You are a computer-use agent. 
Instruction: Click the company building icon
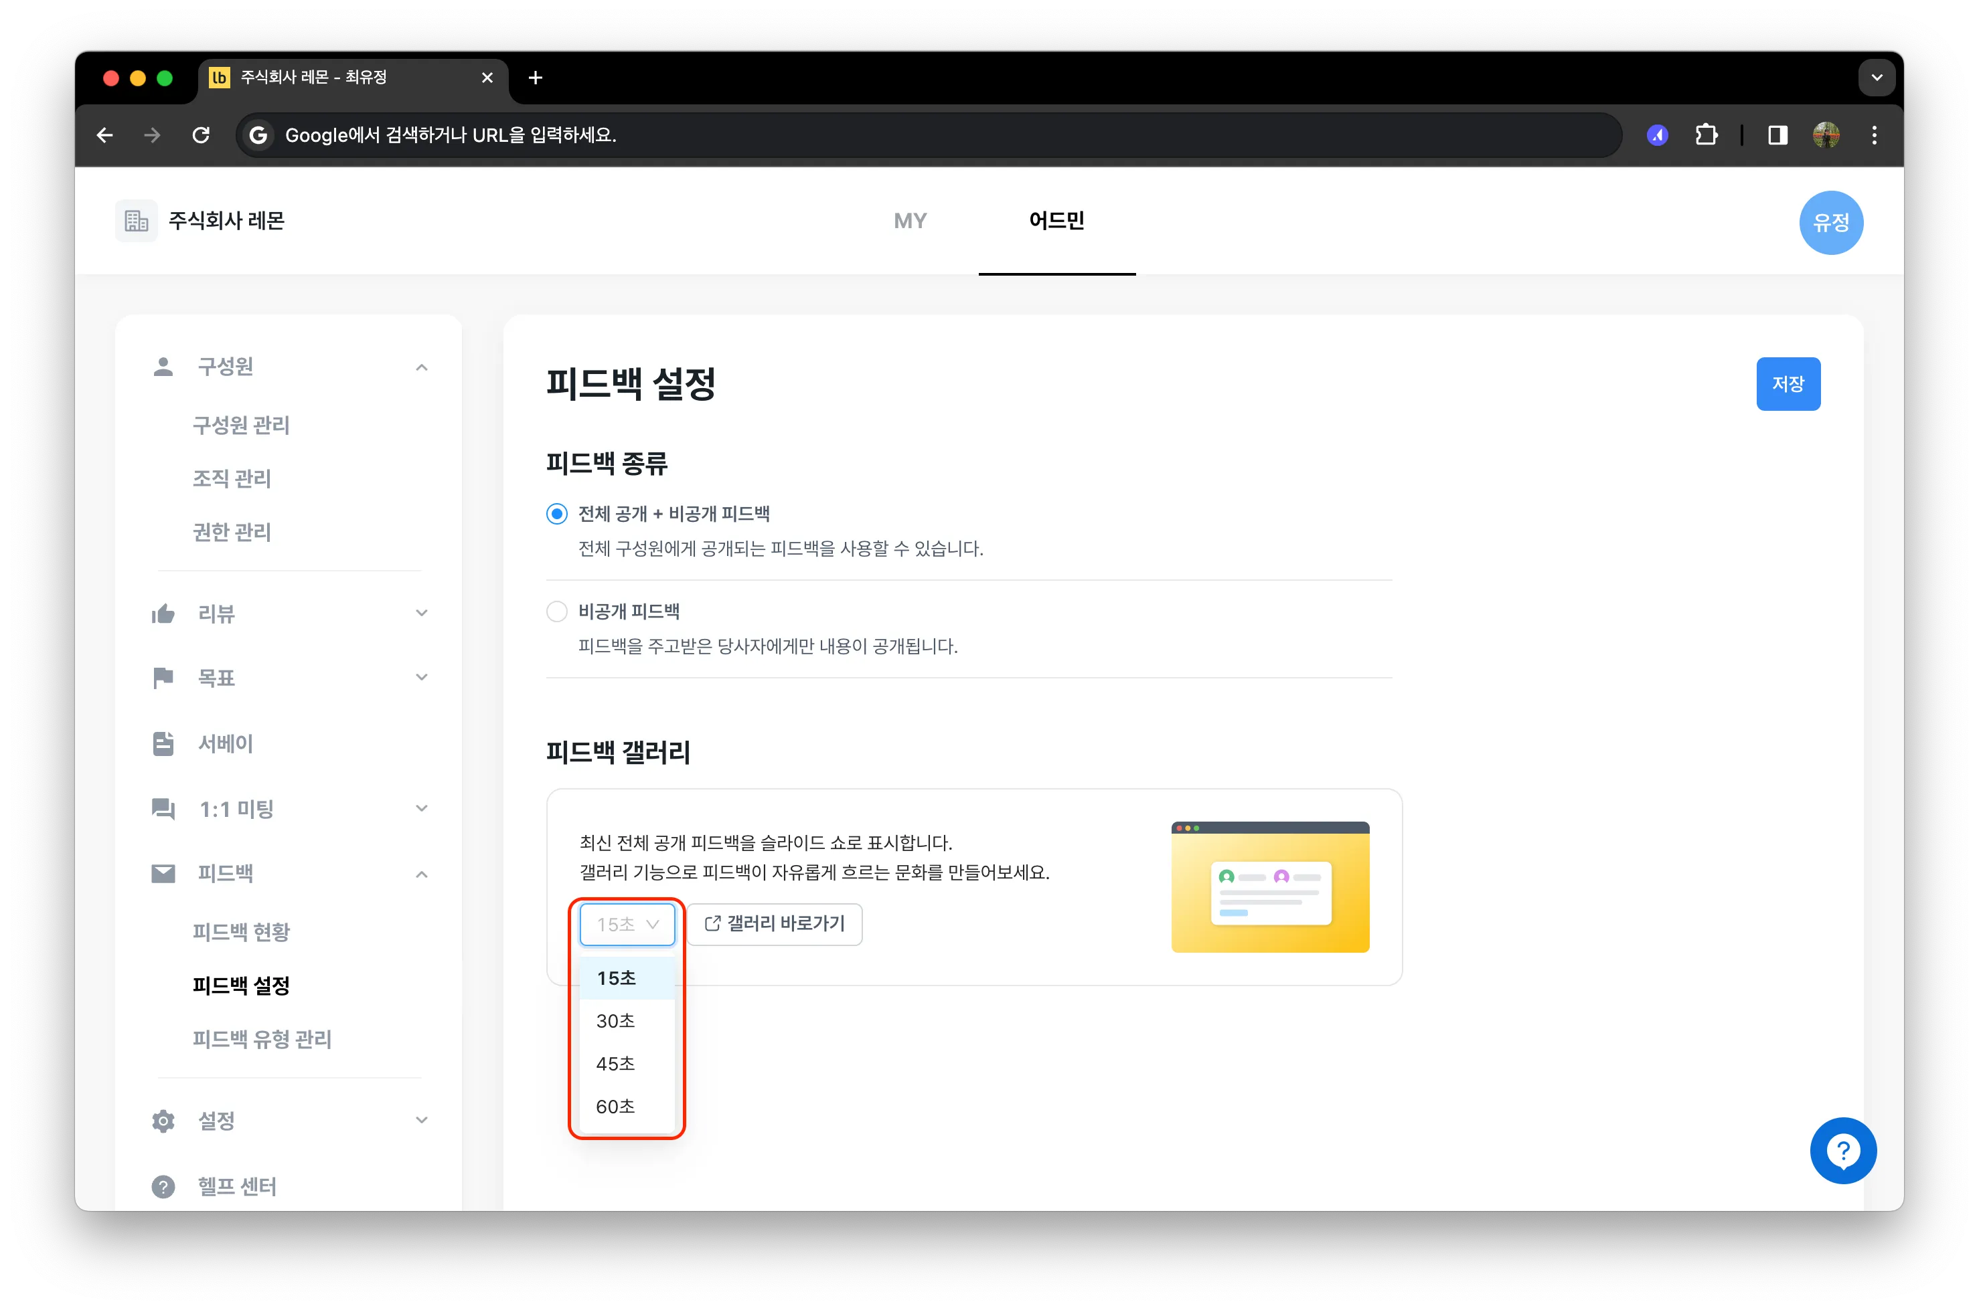click(137, 221)
